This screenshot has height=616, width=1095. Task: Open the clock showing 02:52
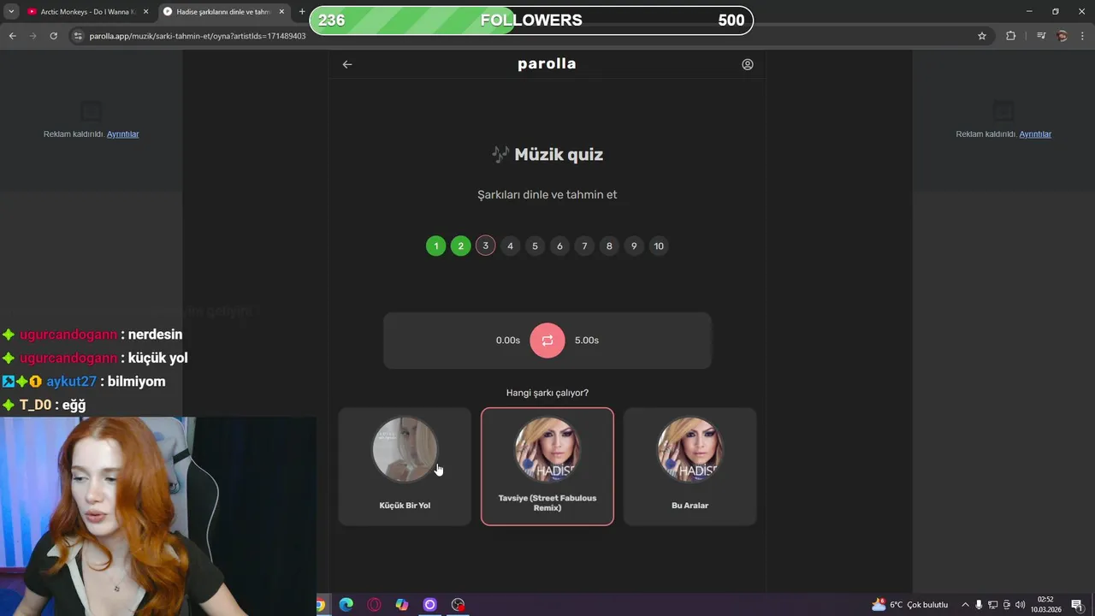[1045, 605]
